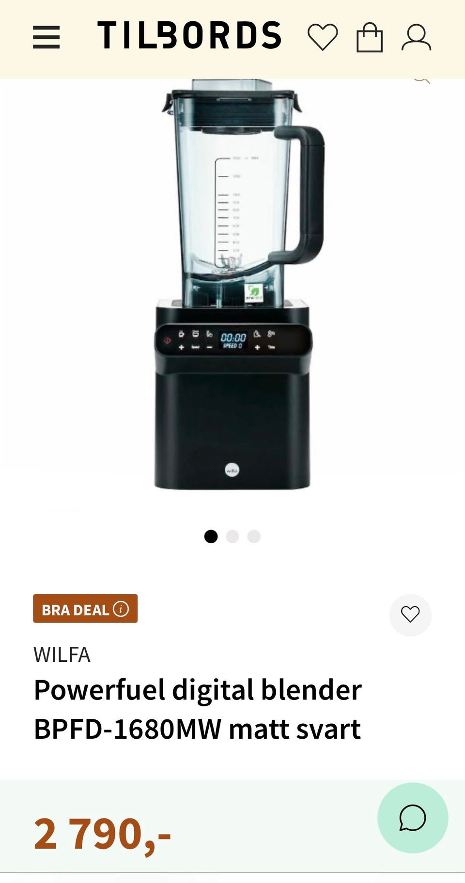
Task: Open the chat bubble support button
Action: point(413,818)
